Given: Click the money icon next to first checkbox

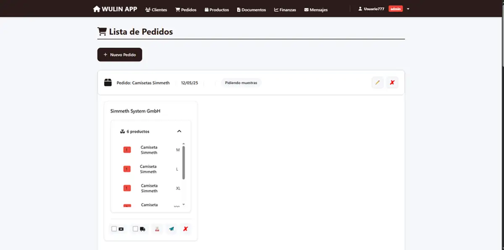Looking at the screenshot, I should coord(121,229).
